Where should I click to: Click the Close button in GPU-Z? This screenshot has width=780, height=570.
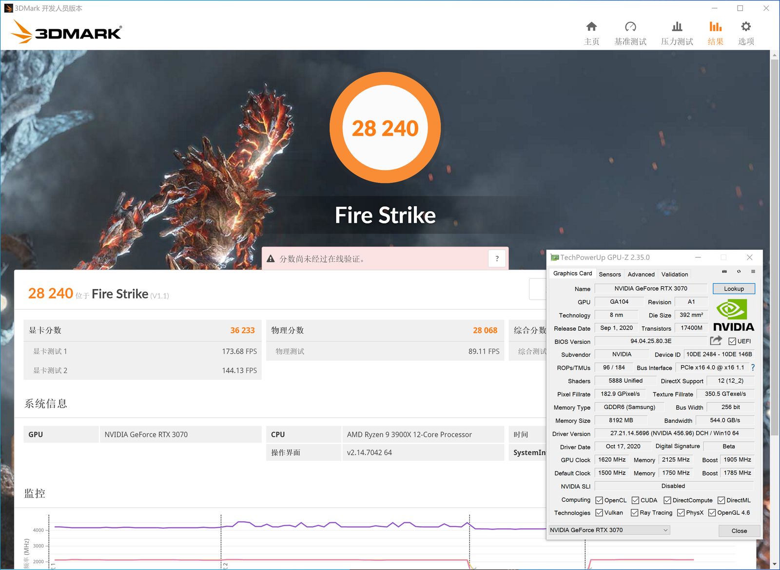pos(739,531)
